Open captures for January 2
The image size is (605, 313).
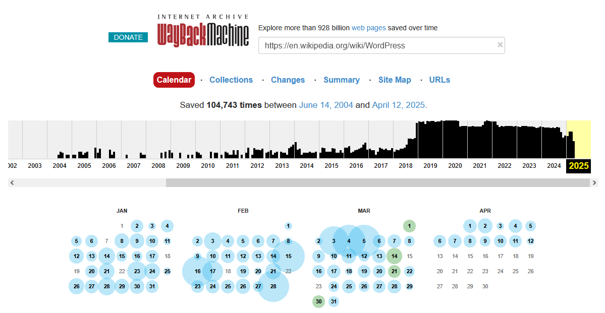137,226
